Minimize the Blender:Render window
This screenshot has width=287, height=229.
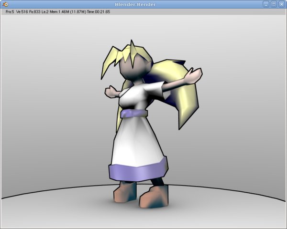(266, 4)
